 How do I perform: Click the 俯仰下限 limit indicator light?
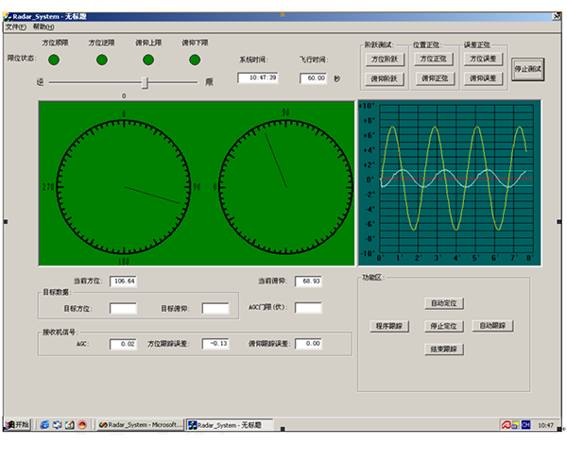[x=195, y=60]
